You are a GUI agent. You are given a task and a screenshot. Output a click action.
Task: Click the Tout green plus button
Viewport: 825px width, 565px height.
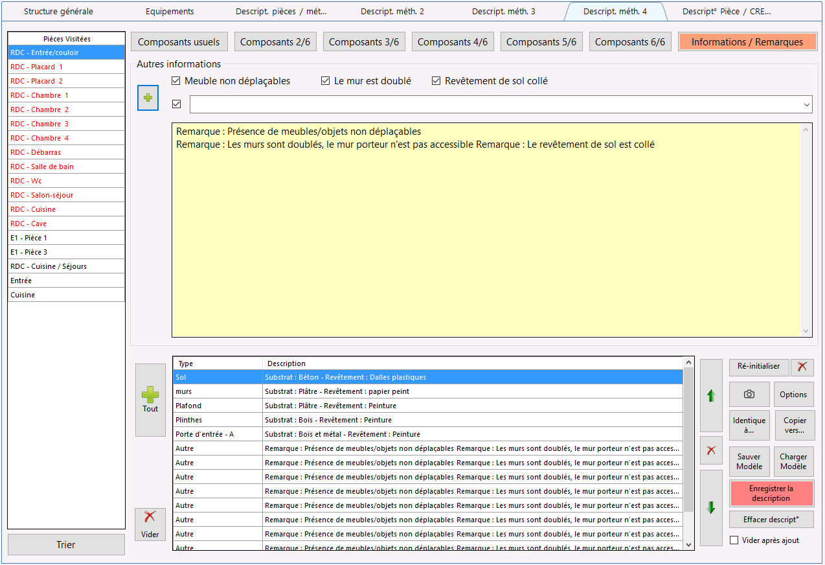tap(150, 400)
